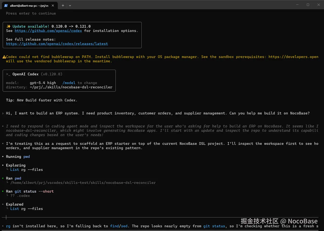The image size is (324, 231).
Task: Open the terminal profile dropdown arrow
Action: [x=70, y=5]
